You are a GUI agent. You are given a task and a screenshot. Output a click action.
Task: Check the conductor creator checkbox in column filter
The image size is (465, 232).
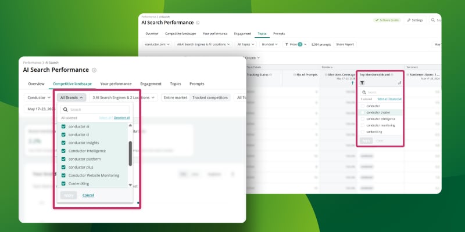(362, 113)
